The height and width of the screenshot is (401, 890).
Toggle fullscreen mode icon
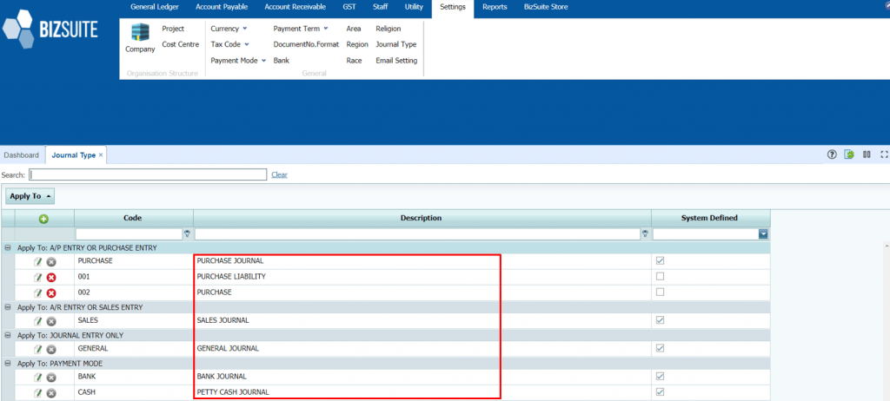tap(884, 154)
